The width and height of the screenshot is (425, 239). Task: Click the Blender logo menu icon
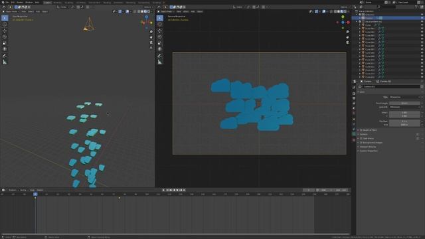tap(3, 2)
